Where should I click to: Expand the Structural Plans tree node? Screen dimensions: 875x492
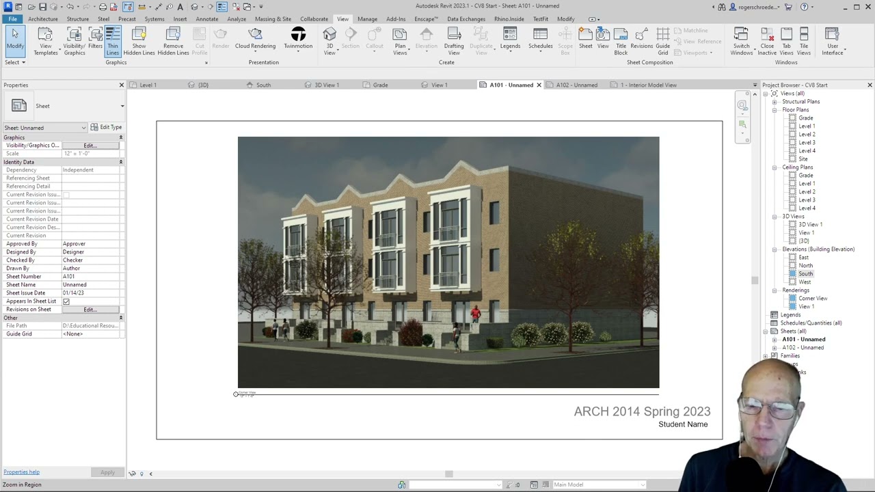point(775,102)
